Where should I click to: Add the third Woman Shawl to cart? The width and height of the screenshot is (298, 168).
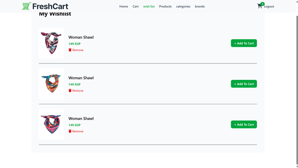click(244, 125)
